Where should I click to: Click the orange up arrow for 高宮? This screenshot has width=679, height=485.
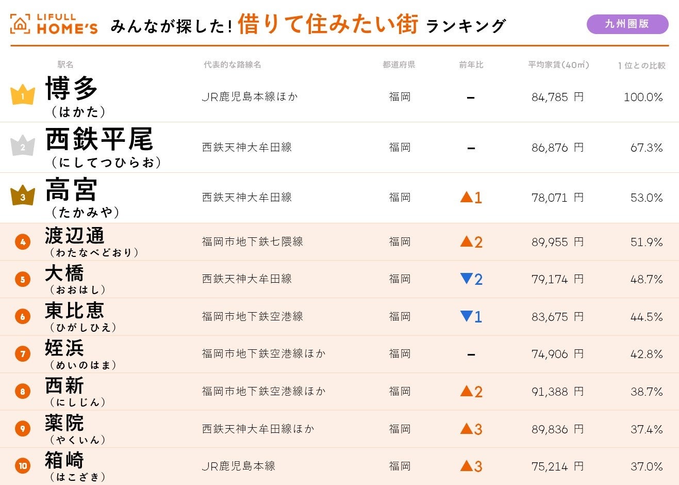[x=467, y=197]
